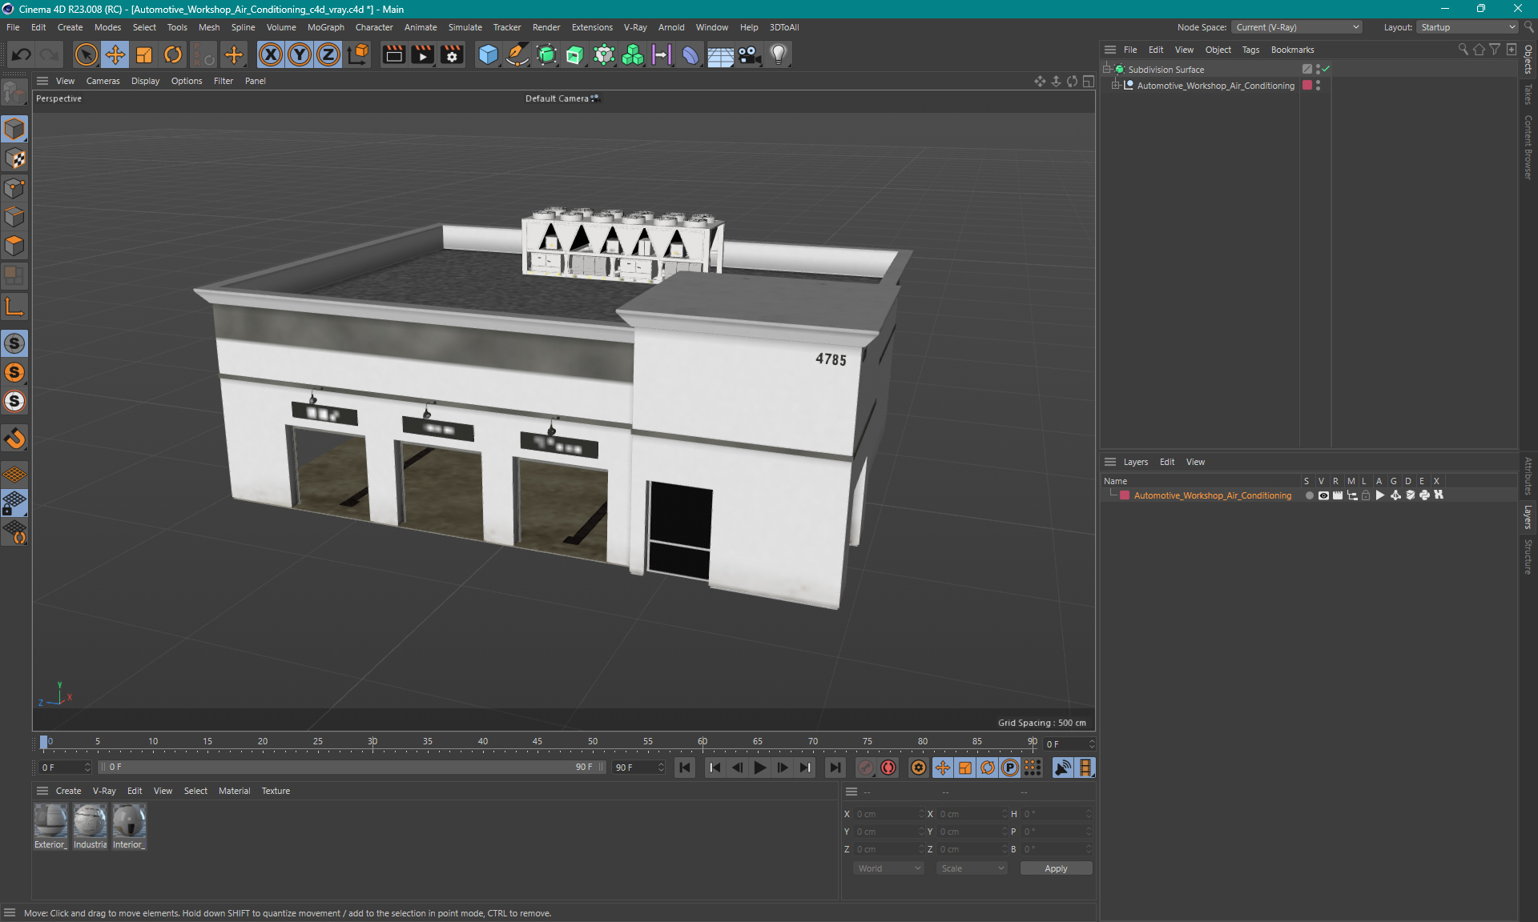The image size is (1538, 922).
Task: Toggle solo mode on current layer
Action: click(x=1307, y=496)
